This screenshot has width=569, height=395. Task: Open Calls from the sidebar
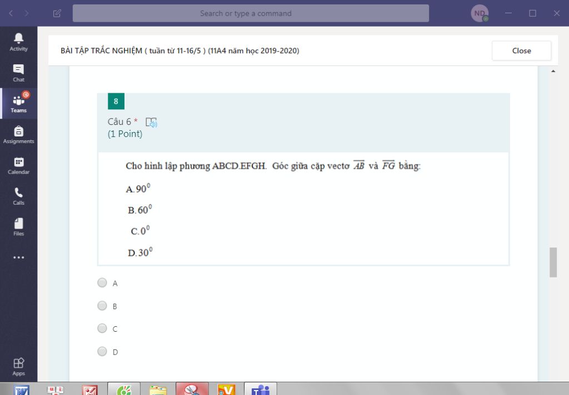(18, 196)
